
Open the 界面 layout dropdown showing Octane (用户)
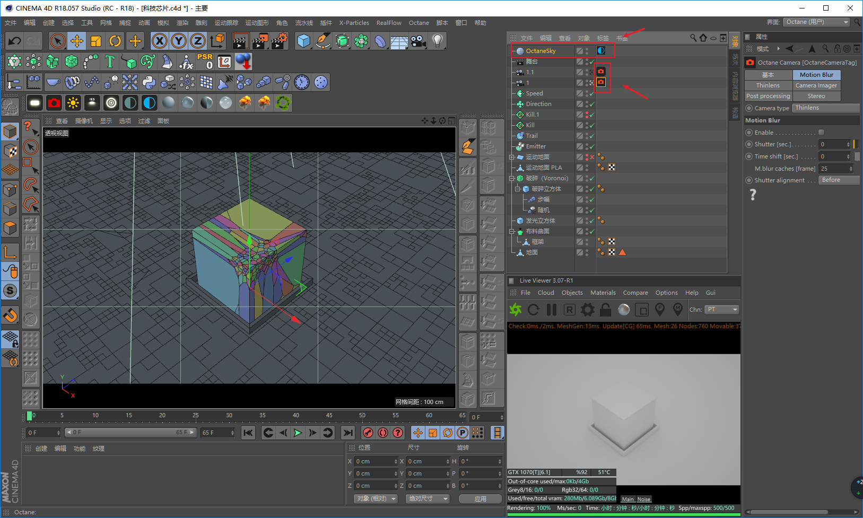(x=817, y=22)
